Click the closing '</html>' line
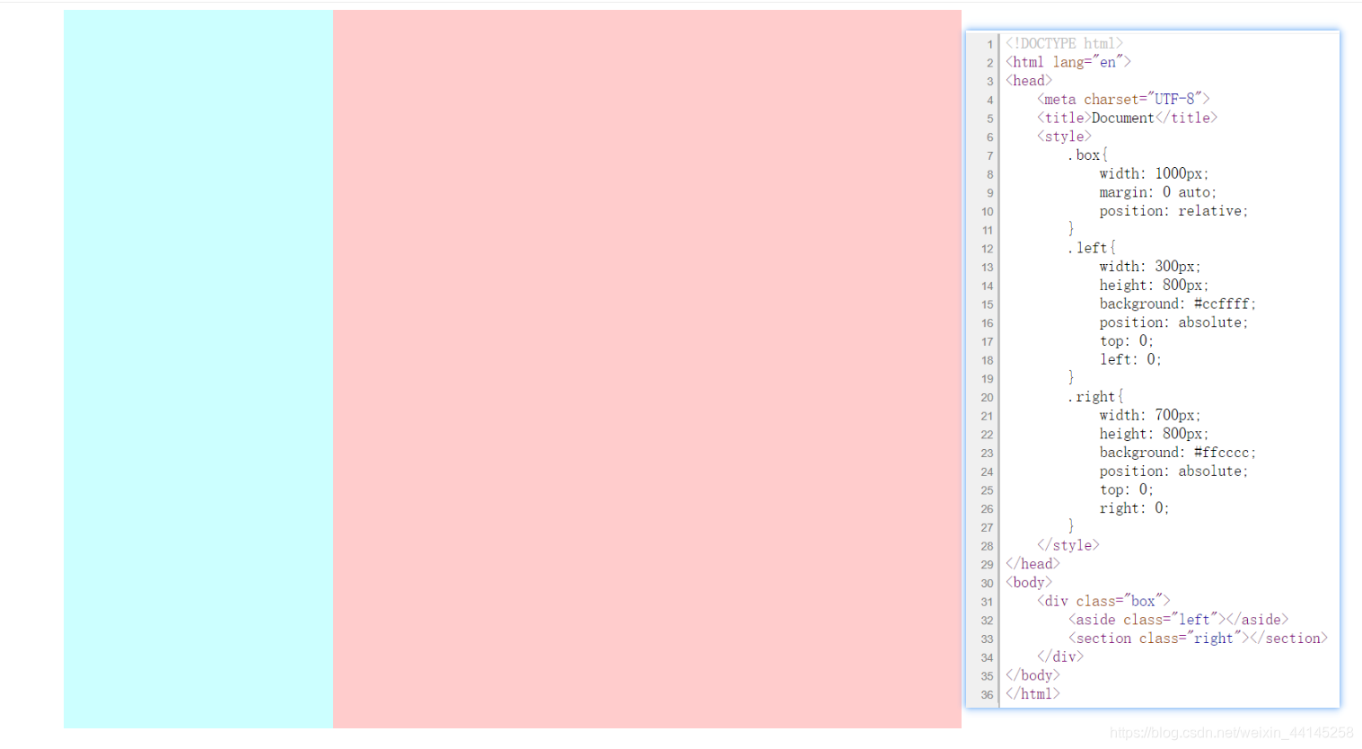 [x=1032, y=694]
